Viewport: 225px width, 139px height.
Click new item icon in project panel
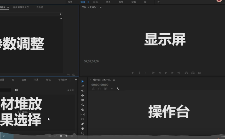(x=66, y=136)
